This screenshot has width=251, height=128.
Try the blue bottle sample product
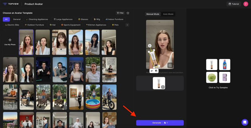(225, 65)
